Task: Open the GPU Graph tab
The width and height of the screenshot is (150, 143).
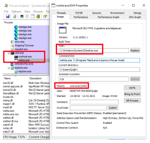Action: (135, 17)
